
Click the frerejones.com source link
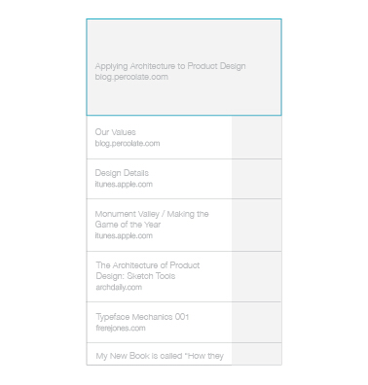(x=121, y=328)
